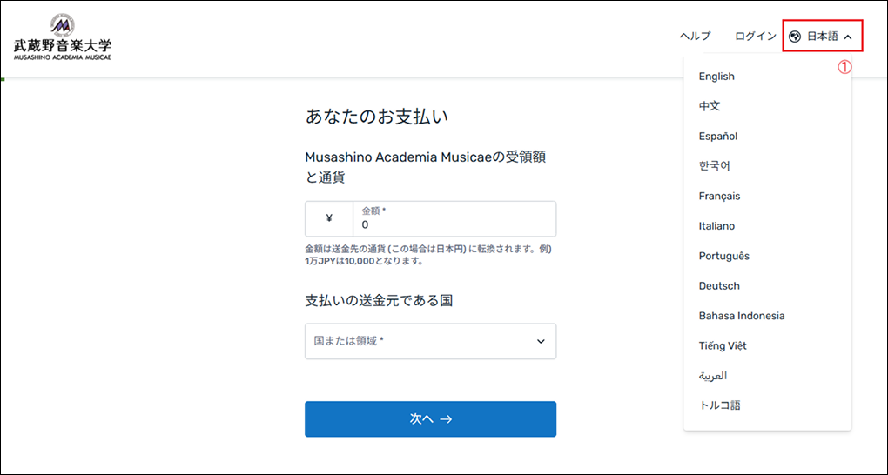This screenshot has height=475, width=888.
Task: Switch language to Français
Action: (x=719, y=197)
